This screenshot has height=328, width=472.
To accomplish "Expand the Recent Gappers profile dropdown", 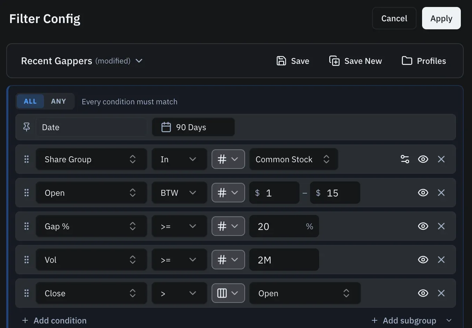I will click(139, 61).
